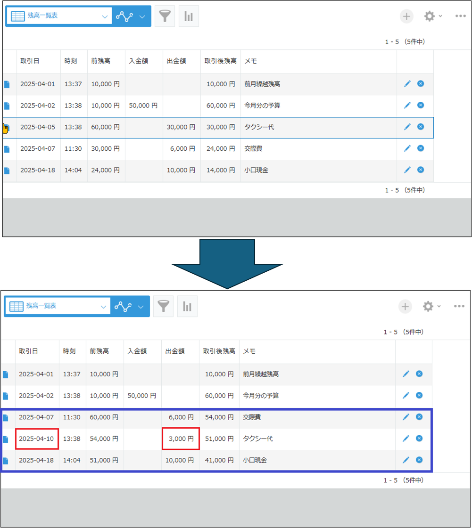Screen dimensions: 472x528
Task: Open the gear settings dropdown in upper screenshot
Action: (432, 16)
